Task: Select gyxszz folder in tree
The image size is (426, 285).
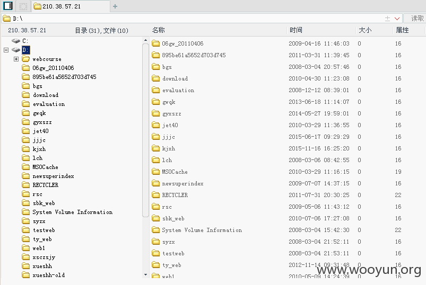Action: 42,122
